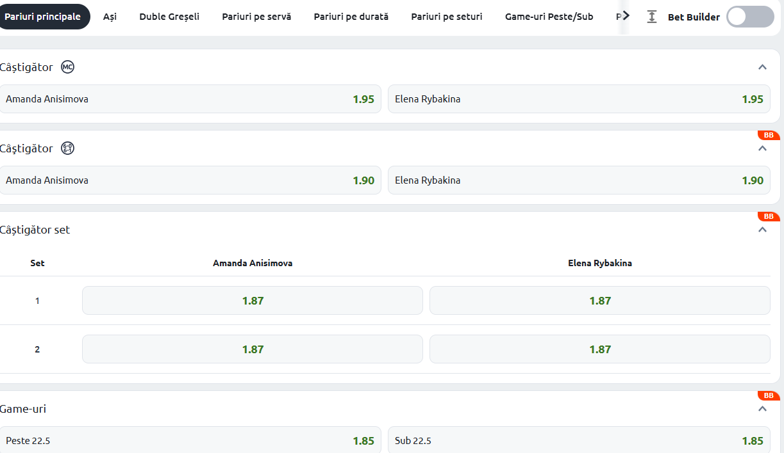Click the BB badge on Câștigător set section
The height and width of the screenshot is (453, 784).
(768, 216)
